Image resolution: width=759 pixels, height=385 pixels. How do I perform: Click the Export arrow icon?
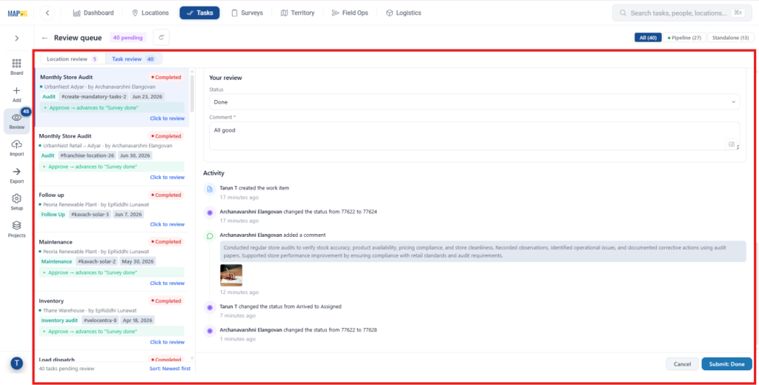click(x=16, y=175)
